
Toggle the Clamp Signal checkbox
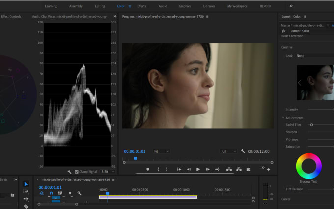[77, 172]
